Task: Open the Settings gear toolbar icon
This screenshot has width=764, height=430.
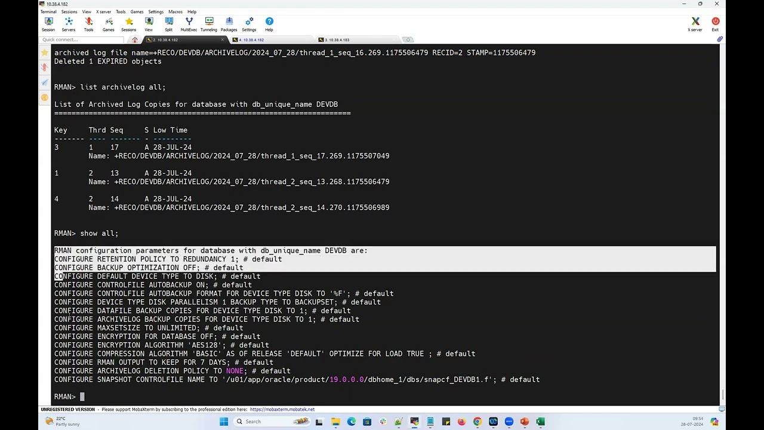Action: point(249,24)
